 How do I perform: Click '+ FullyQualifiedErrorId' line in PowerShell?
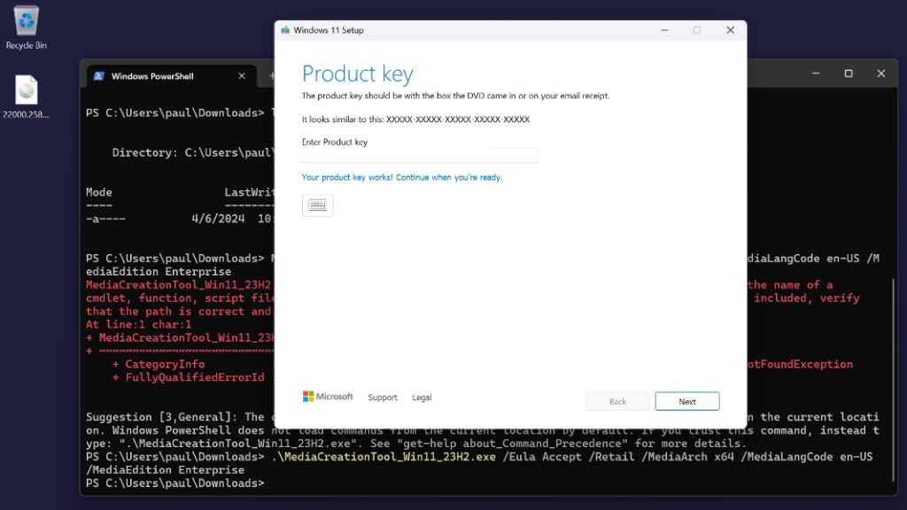pos(188,377)
